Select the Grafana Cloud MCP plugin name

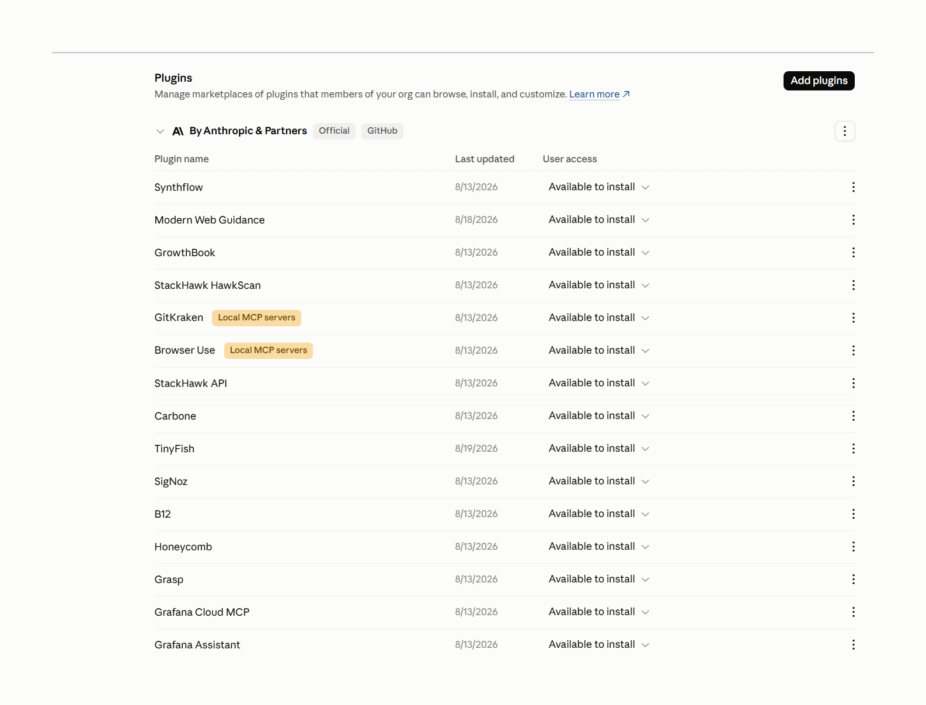click(x=202, y=612)
